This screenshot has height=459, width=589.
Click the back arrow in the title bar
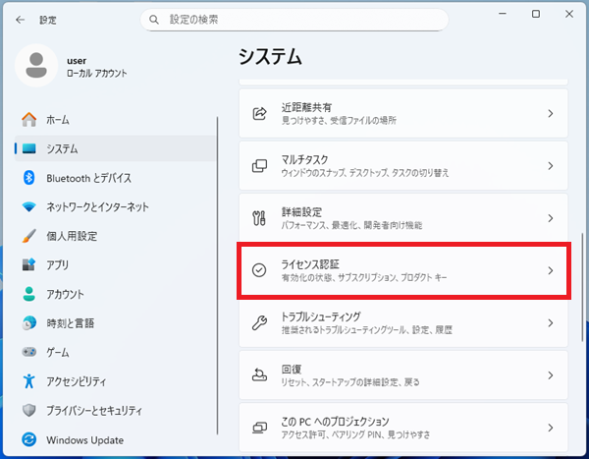(x=20, y=19)
